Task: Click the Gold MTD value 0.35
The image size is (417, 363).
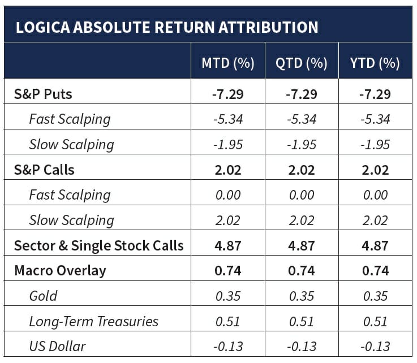Action: pyautogui.click(x=227, y=296)
